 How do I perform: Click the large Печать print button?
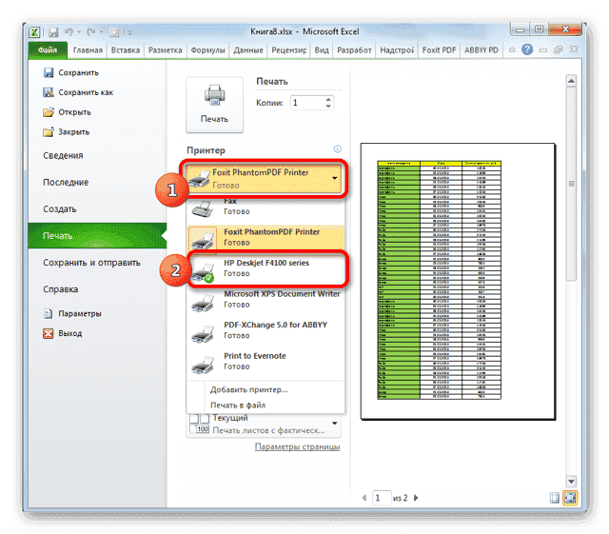click(214, 105)
